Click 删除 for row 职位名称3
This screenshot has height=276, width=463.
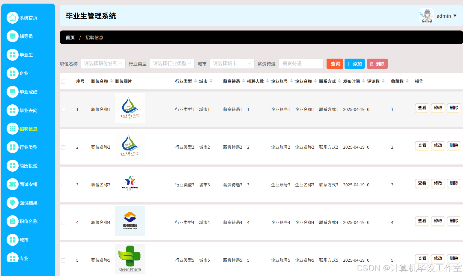click(454, 183)
